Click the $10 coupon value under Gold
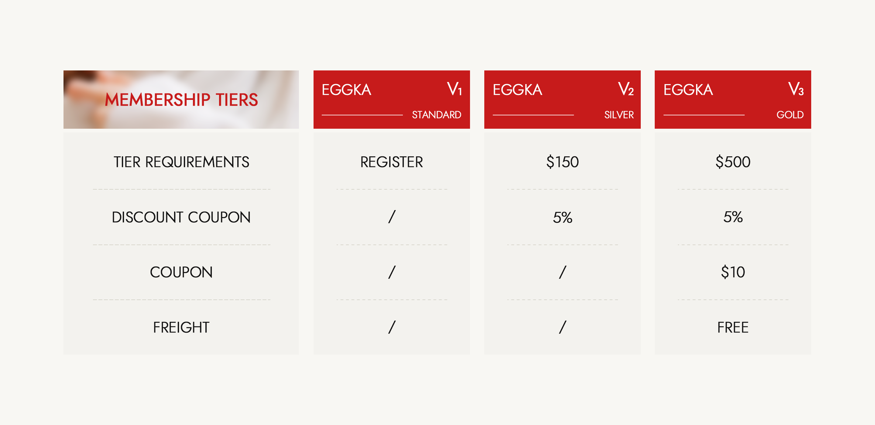This screenshot has width=875, height=425. click(733, 272)
